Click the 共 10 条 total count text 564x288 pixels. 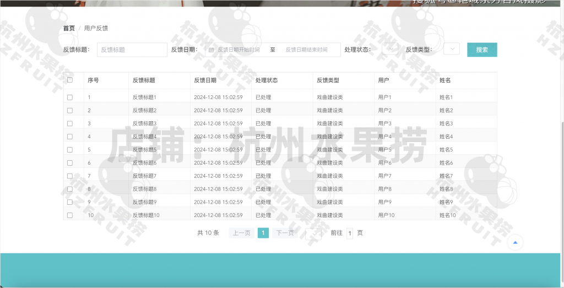pyautogui.click(x=208, y=233)
